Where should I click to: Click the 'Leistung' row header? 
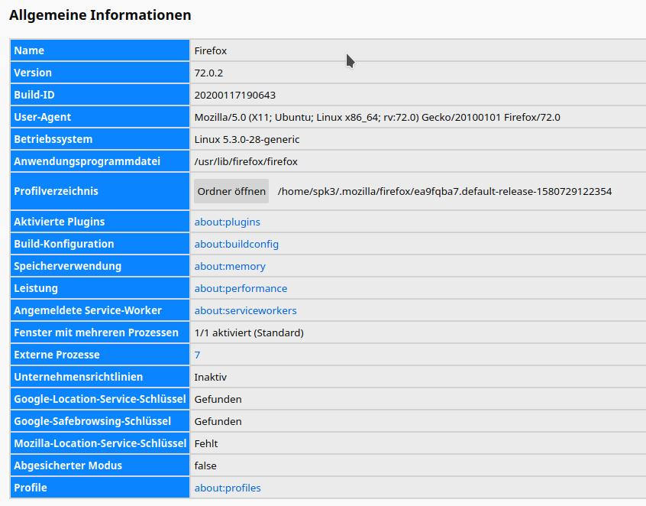click(x=100, y=288)
